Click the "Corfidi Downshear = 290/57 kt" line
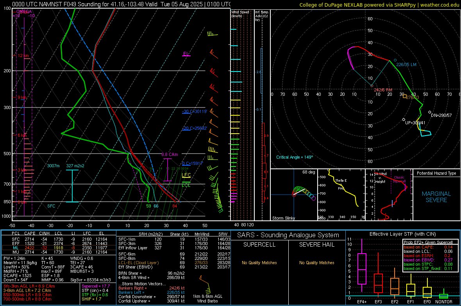Image resolution: width=461 pixels, height=306 pixels. pos(152,297)
